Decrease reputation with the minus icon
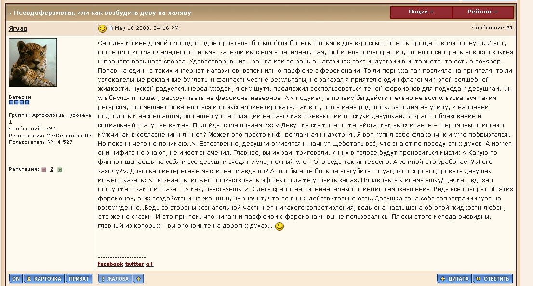Viewport: 533px width, 286px height. click(44, 169)
